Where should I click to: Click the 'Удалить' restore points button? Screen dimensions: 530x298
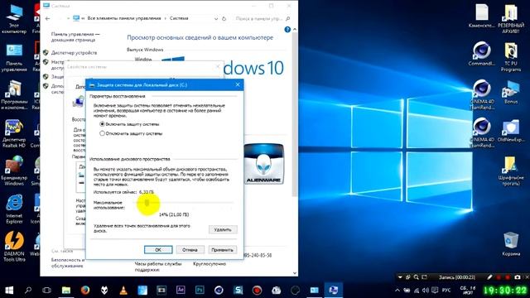(223, 230)
